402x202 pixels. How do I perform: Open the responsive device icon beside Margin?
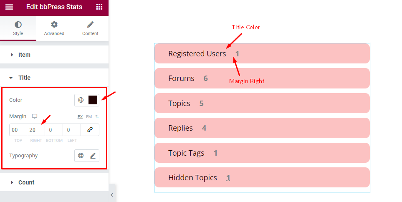35,116
